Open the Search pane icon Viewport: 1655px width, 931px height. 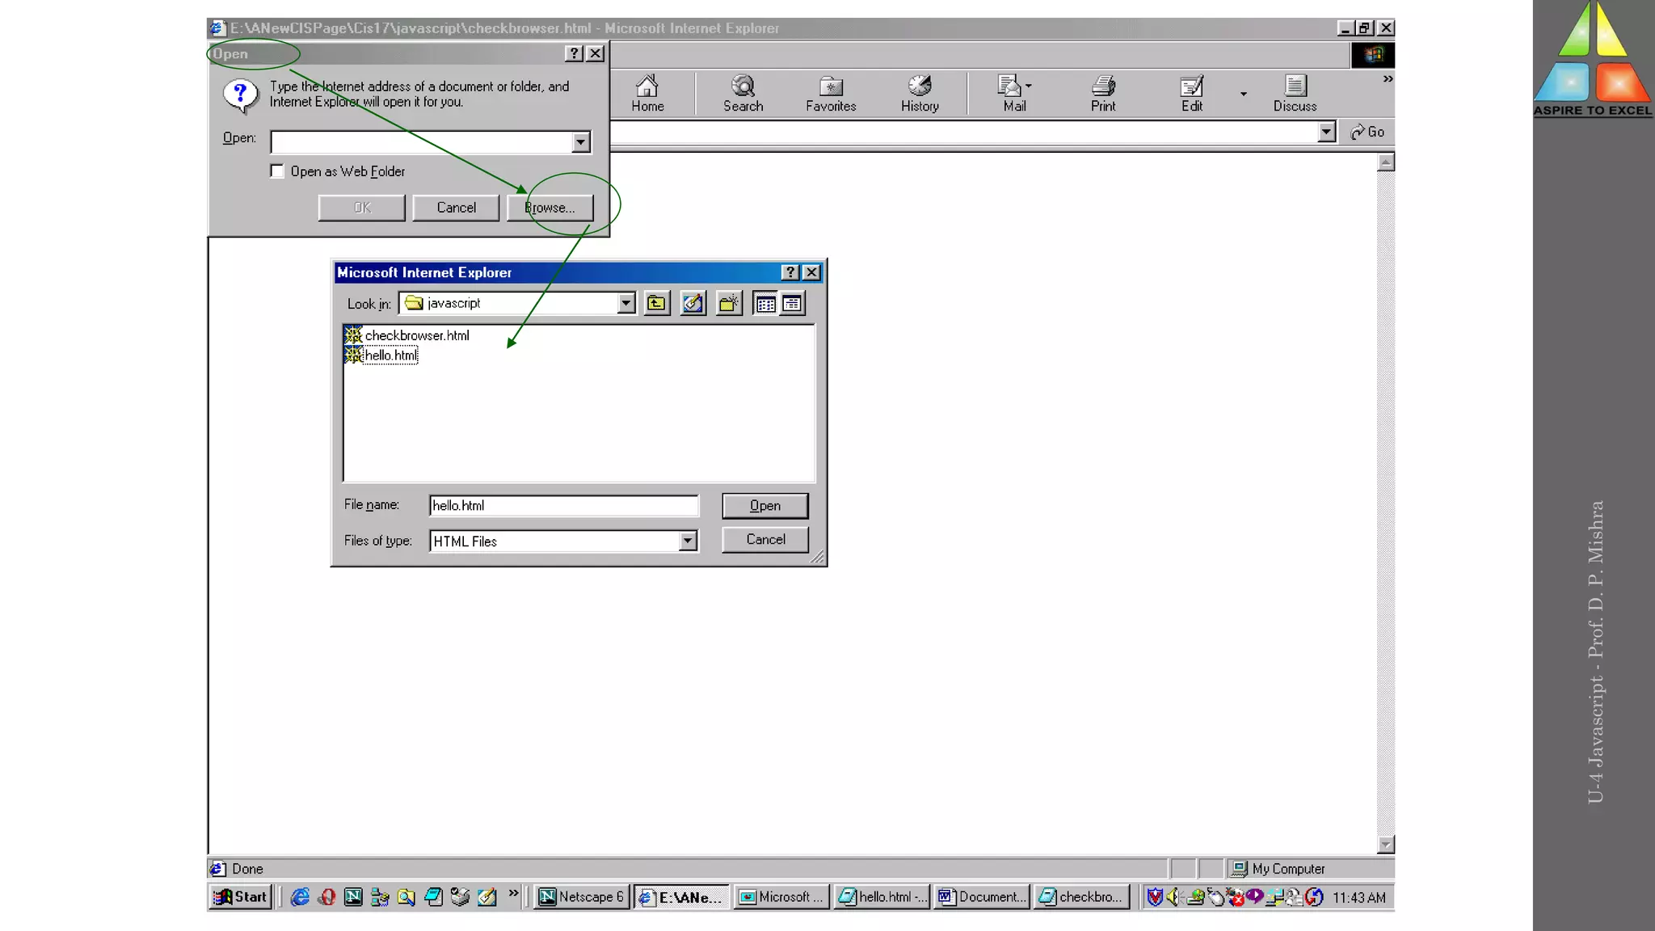point(743,93)
